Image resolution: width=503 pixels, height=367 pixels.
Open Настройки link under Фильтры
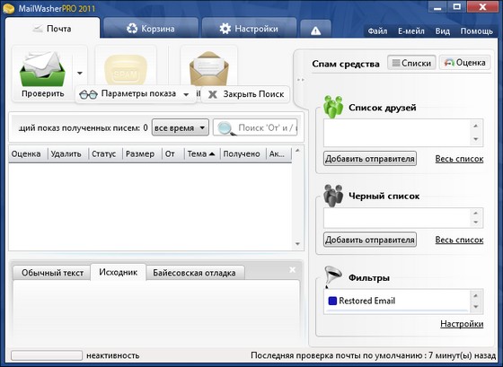click(462, 324)
